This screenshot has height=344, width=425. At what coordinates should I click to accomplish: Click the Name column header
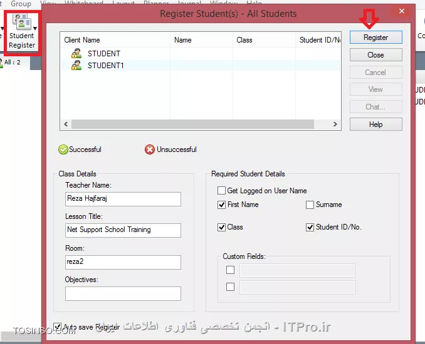201,40
